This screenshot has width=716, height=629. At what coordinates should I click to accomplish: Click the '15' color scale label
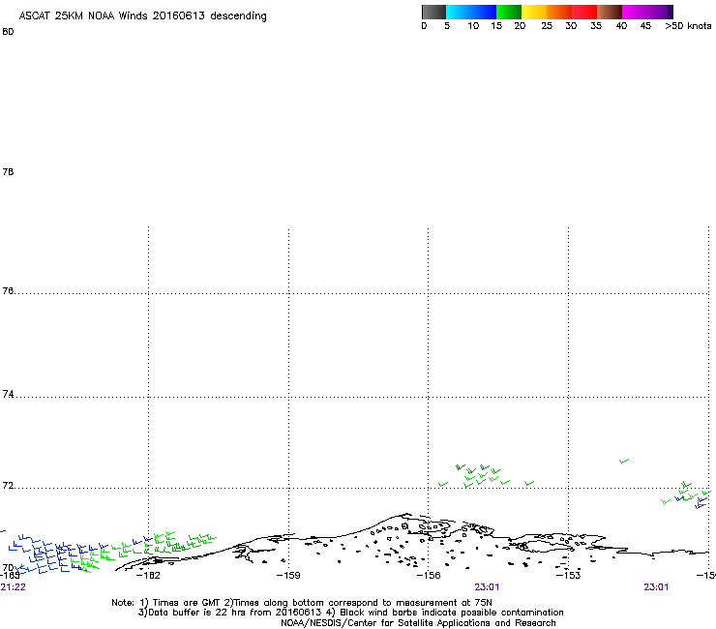[496, 26]
